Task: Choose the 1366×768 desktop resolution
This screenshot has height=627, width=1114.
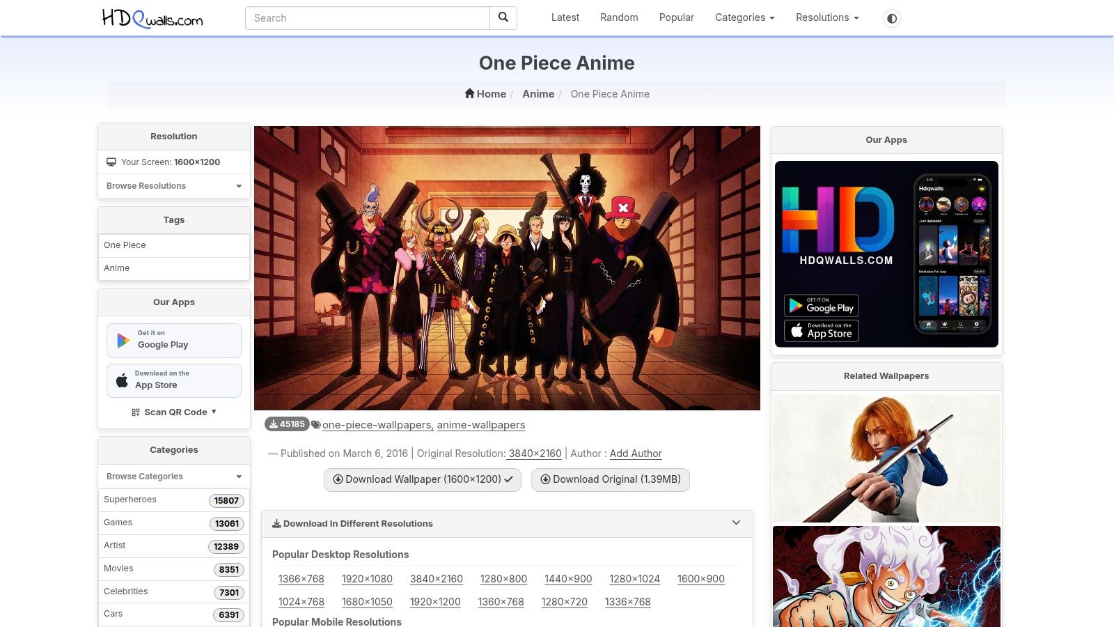Action: tap(301, 579)
